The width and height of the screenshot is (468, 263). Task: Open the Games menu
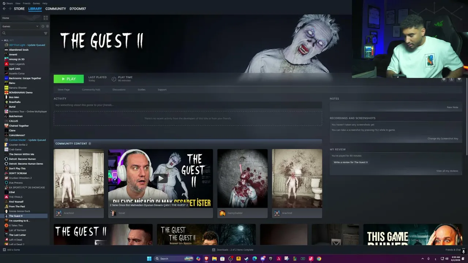pyautogui.click(x=36, y=3)
